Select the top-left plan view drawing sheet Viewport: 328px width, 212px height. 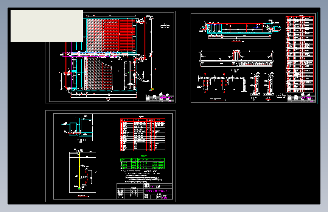pyautogui.click(x=110, y=57)
